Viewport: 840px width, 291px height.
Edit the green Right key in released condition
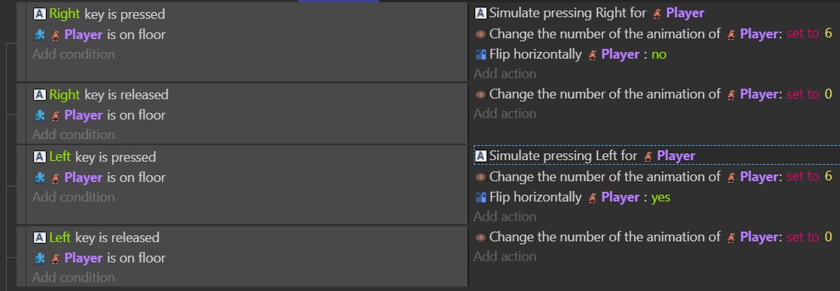click(64, 95)
